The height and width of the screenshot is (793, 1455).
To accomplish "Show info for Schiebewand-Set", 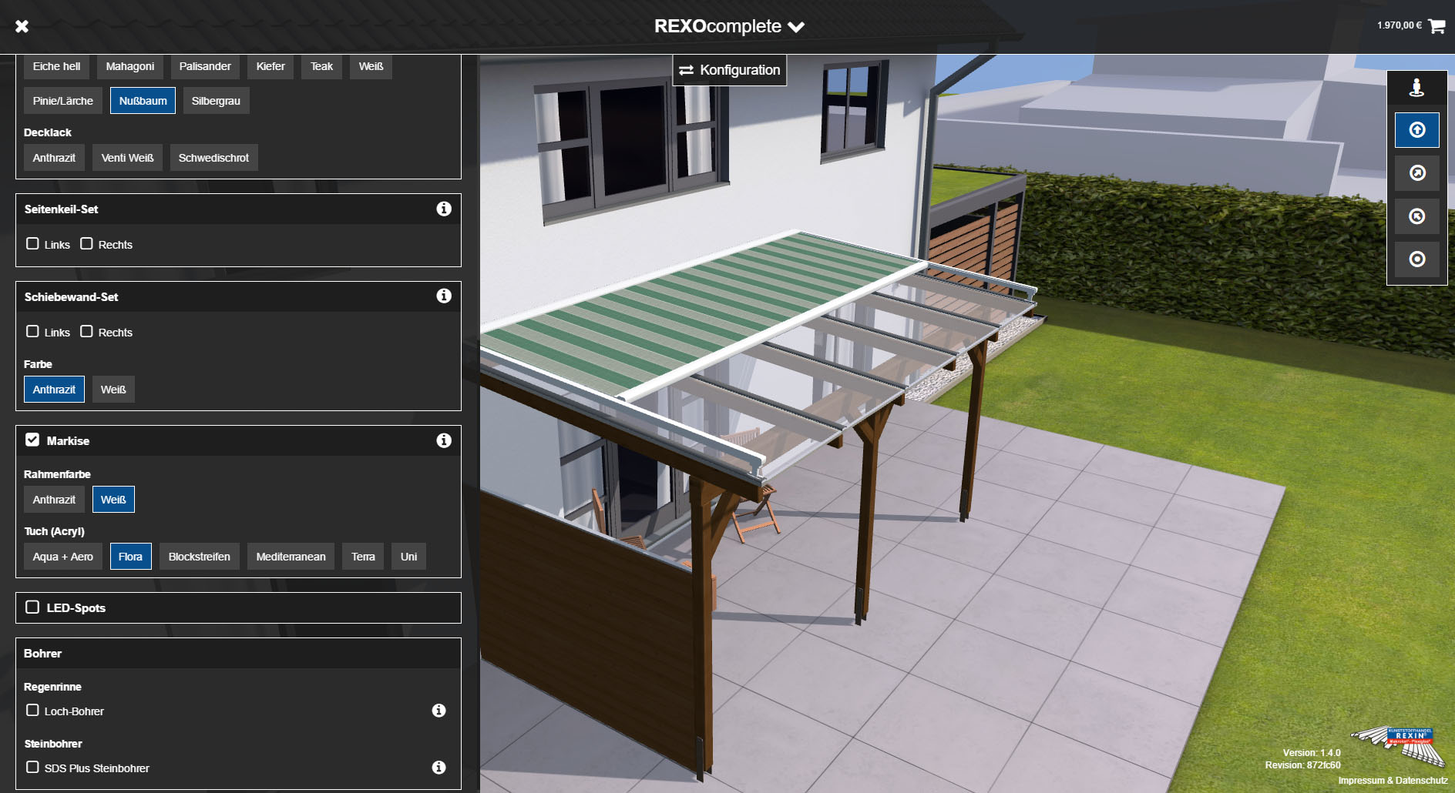I will [x=444, y=296].
